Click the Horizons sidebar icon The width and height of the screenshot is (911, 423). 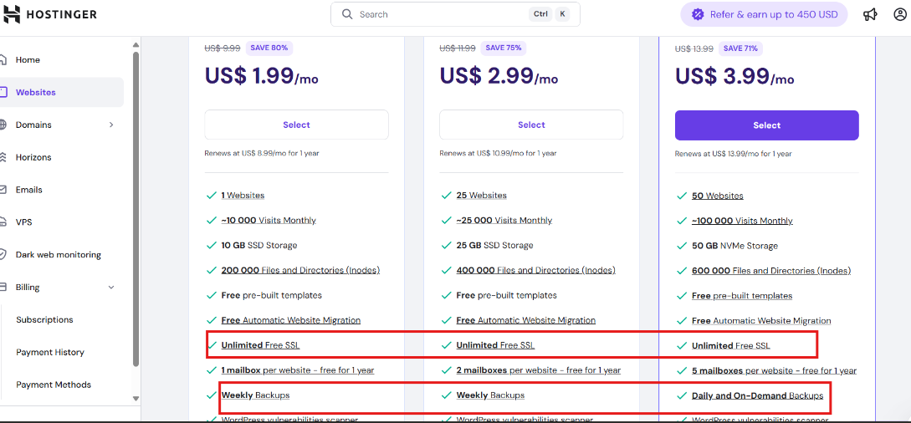pyautogui.click(x=3, y=157)
